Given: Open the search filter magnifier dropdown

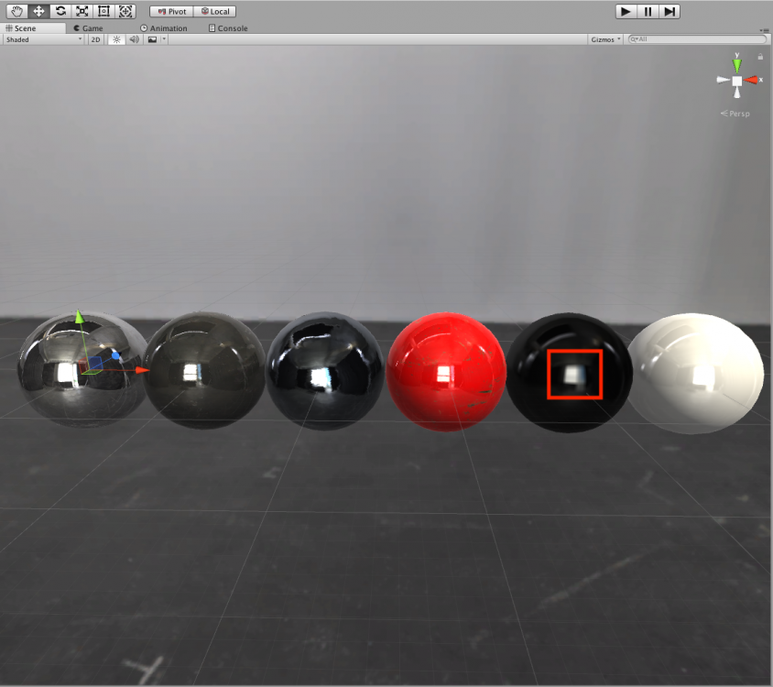Looking at the screenshot, I should [x=634, y=39].
